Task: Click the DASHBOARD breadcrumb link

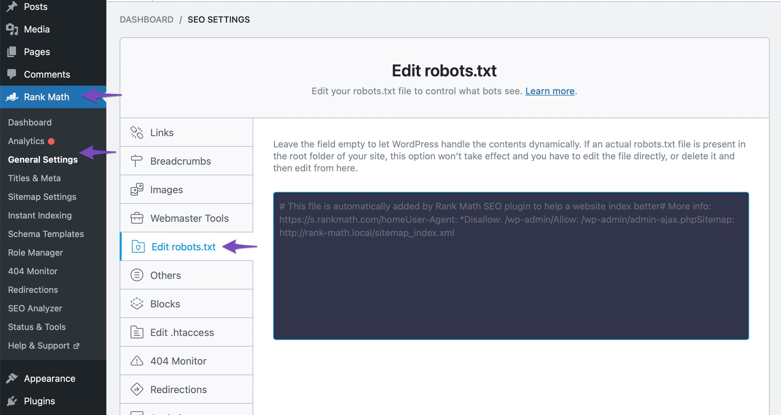Action: click(x=147, y=20)
